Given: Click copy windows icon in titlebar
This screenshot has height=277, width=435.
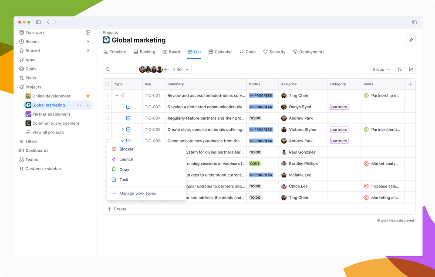Looking at the screenshot, I should click(x=414, y=22).
